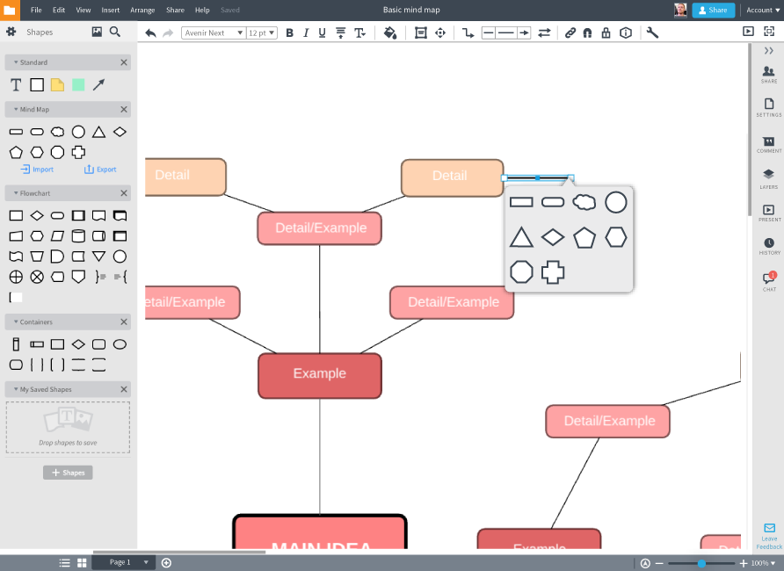Open the Comment panel
The image size is (784, 571).
tap(768, 145)
